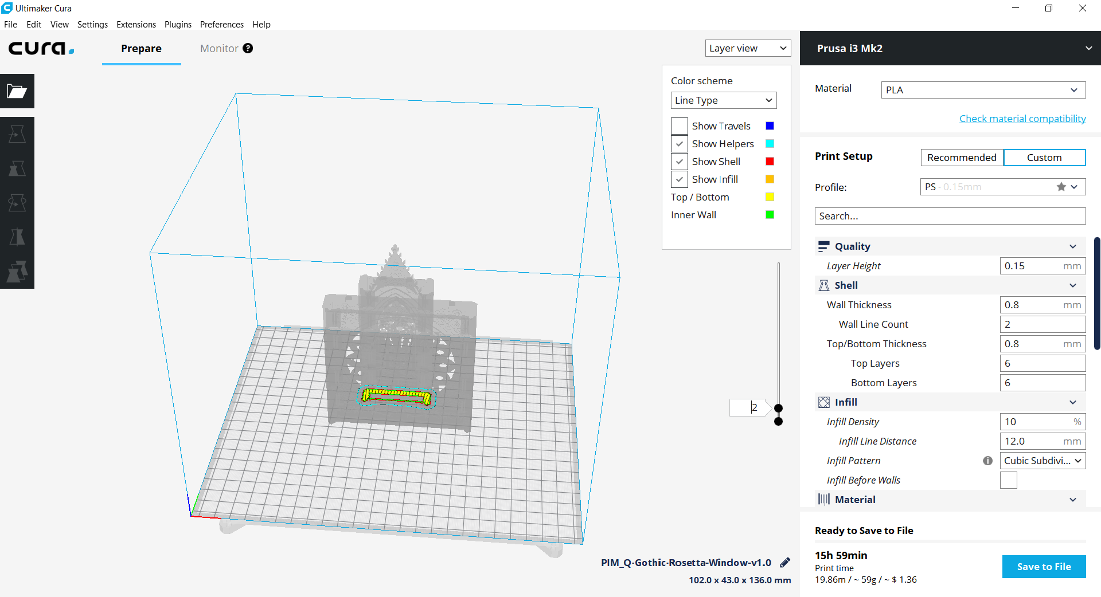
Task: Select the Rotate tool
Action: 17,202
